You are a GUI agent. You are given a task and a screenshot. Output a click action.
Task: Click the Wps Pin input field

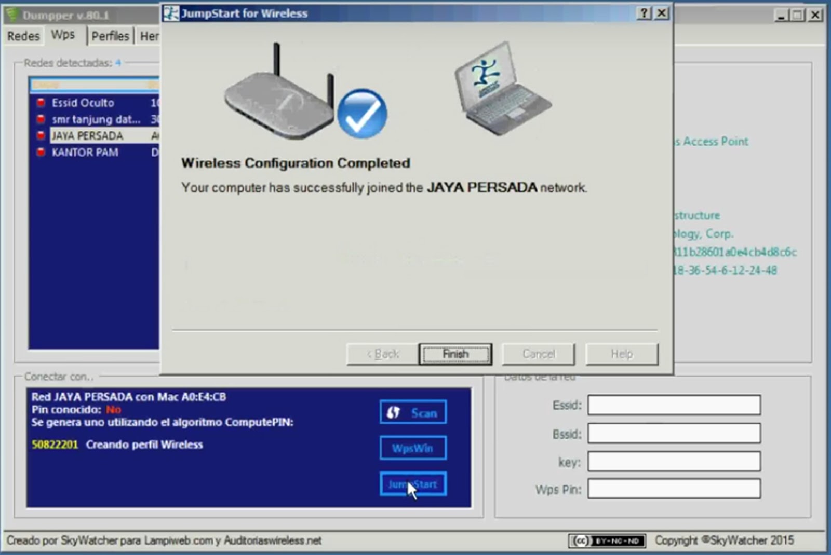[674, 489]
